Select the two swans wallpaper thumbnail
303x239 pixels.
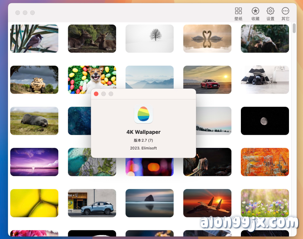point(207,39)
